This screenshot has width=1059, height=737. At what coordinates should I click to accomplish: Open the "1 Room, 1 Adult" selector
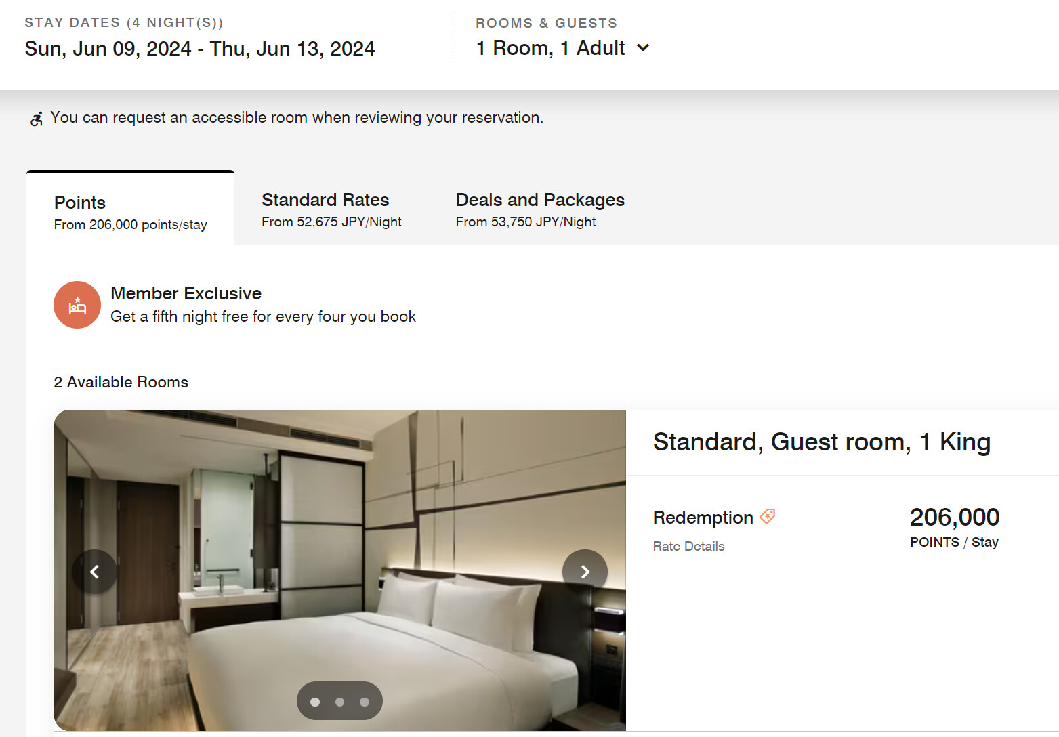550,48
